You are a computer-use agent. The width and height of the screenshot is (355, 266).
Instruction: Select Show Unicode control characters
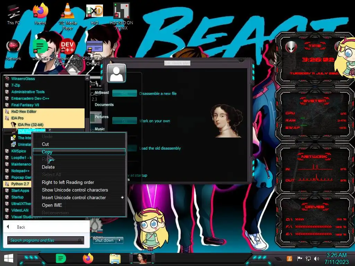pyautogui.click(x=79, y=190)
